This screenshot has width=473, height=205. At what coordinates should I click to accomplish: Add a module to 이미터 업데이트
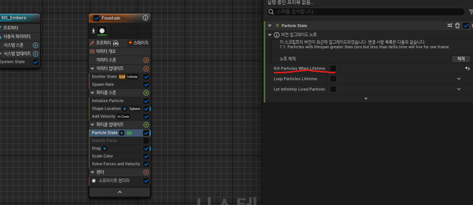click(146, 69)
